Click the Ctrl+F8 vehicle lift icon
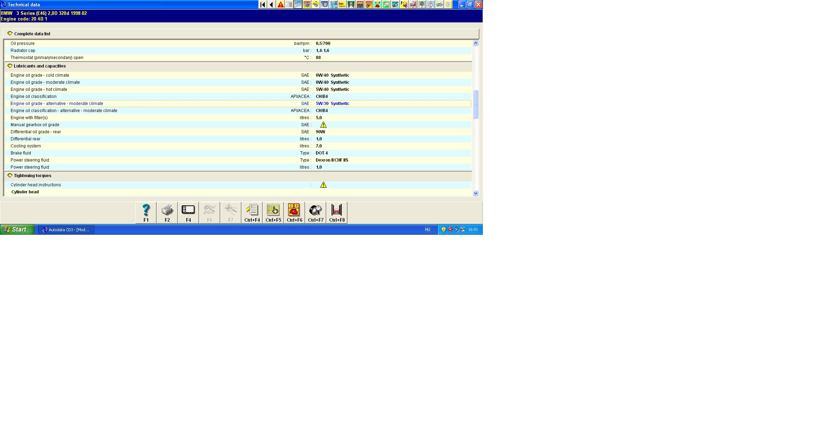835x432 pixels. pyautogui.click(x=337, y=212)
